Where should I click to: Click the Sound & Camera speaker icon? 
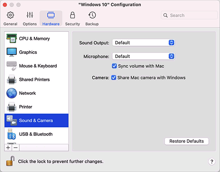(11, 120)
